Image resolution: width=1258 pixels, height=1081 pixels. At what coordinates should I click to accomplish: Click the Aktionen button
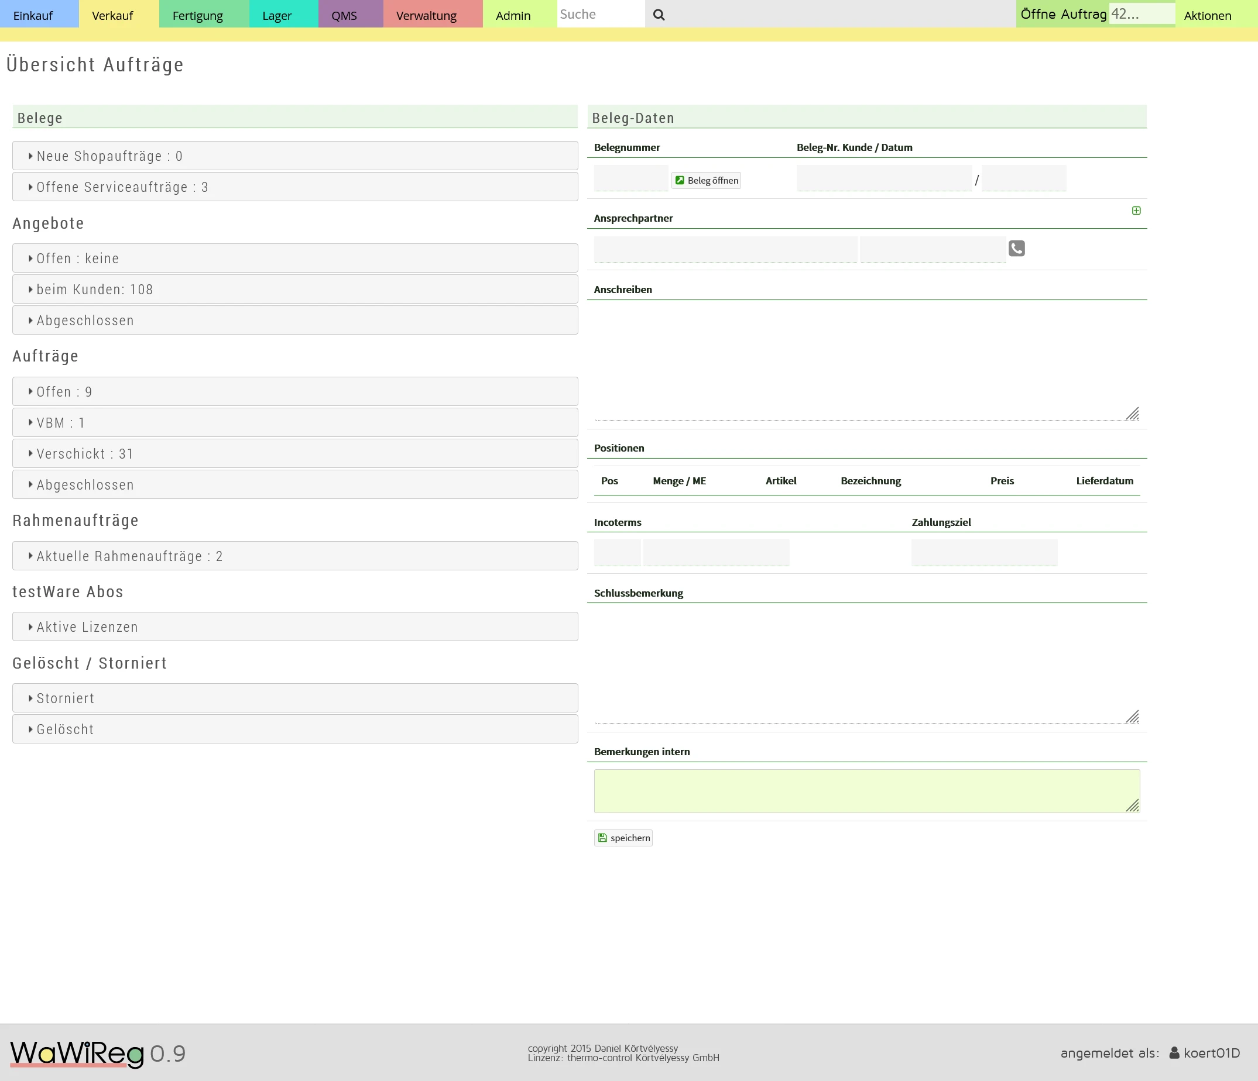1207,15
